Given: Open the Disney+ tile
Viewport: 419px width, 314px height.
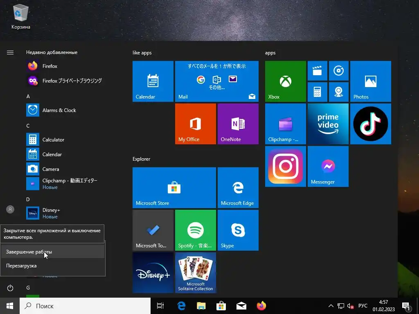Looking at the screenshot, I should click(x=153, y=273).
